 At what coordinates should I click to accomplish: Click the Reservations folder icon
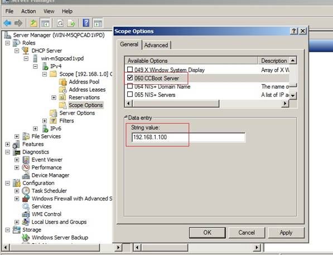[x=62, y=97]
